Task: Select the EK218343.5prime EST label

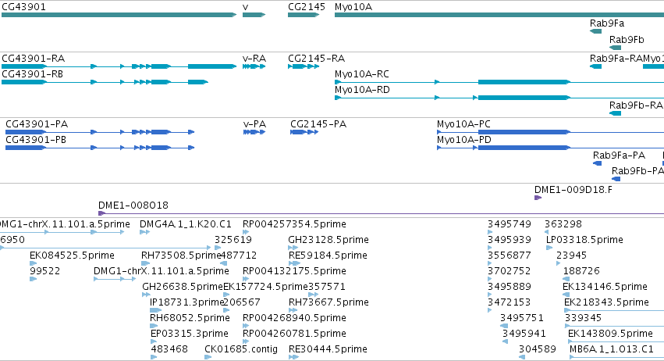Action: tap(606, 302)
